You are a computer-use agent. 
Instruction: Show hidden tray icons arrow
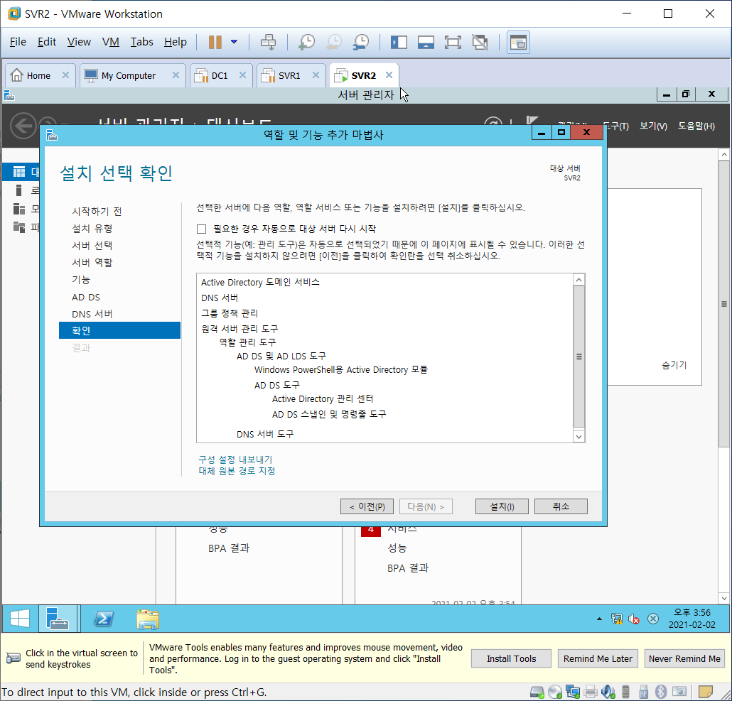599,619
